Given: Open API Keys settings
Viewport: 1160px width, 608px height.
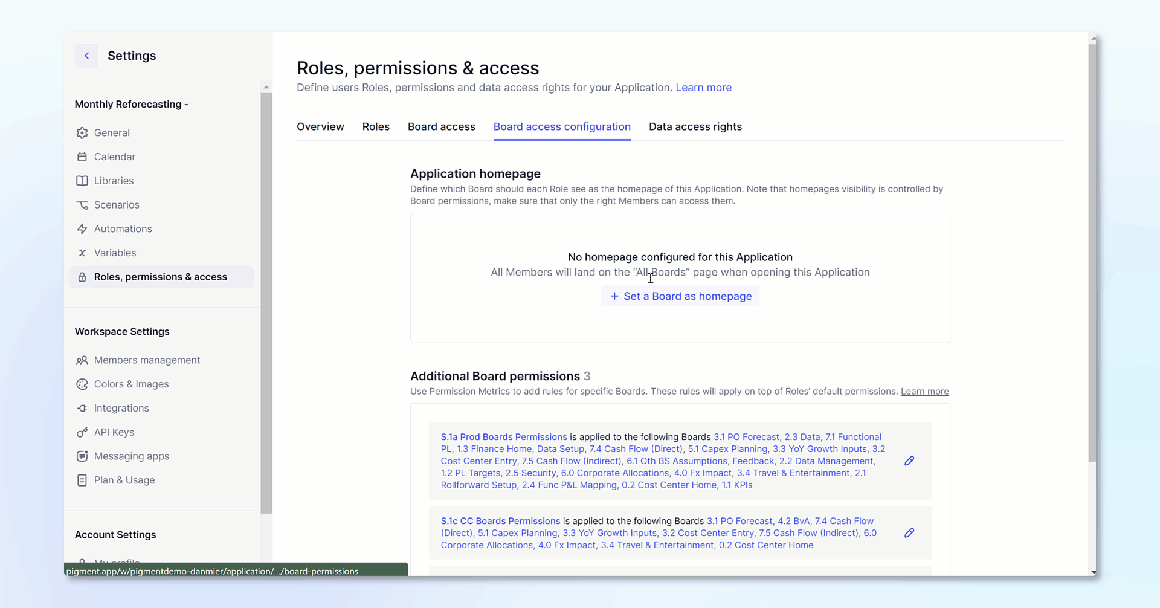Looking at the screenshot, I should [x=161, y=432].
